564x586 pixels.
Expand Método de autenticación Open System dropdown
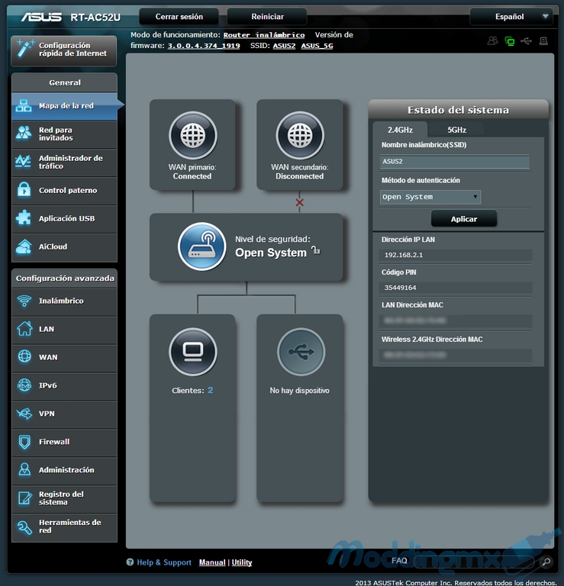pyautogui.click(x=430, y=197)
